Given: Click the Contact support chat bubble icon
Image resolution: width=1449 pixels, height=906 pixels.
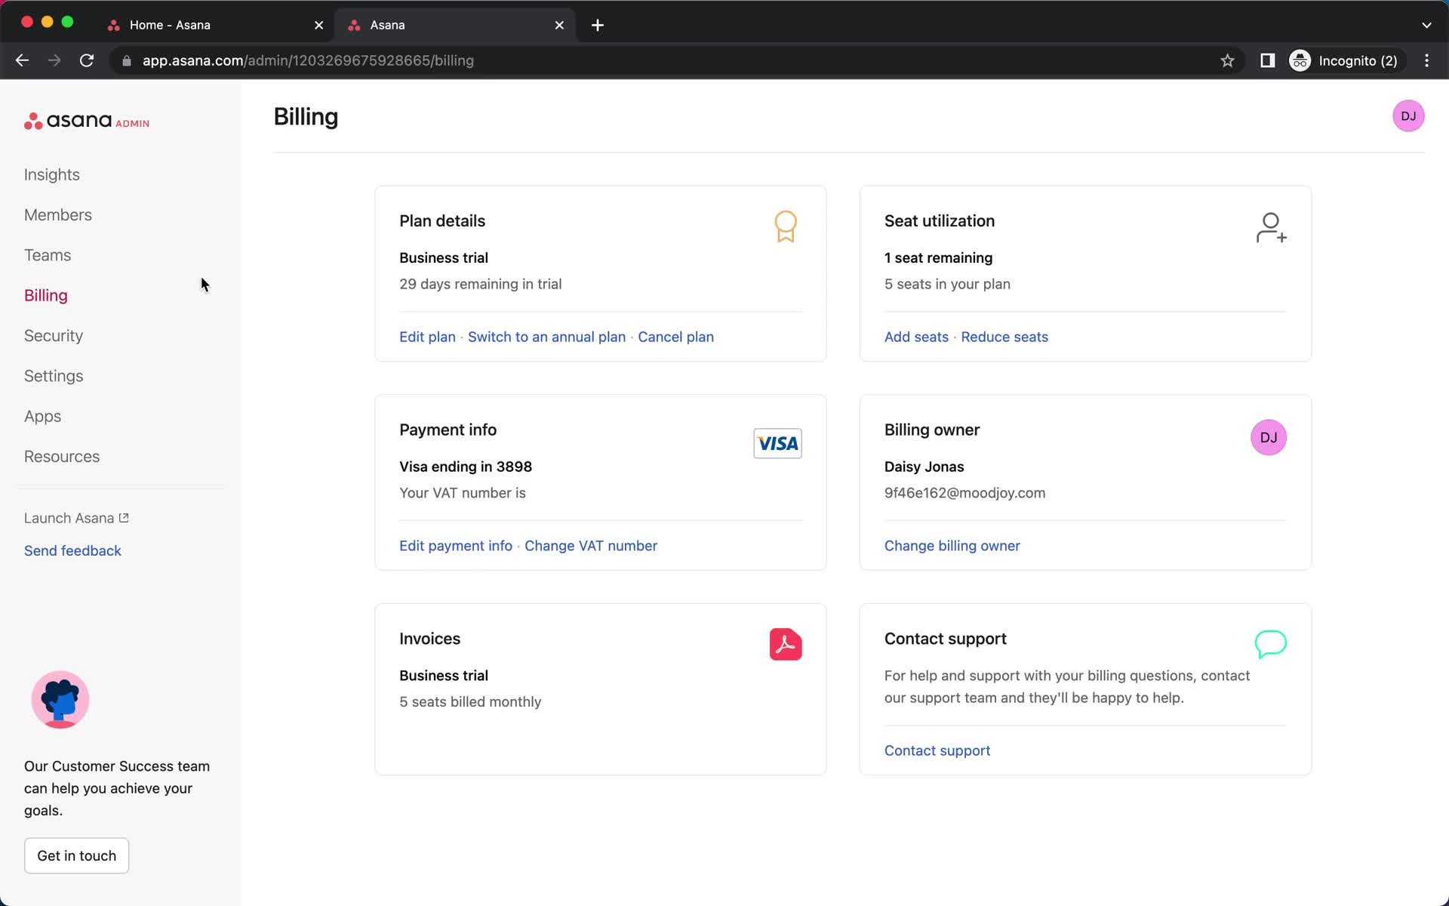Looking at the screenshot, I should click(x=1270, y=644).
